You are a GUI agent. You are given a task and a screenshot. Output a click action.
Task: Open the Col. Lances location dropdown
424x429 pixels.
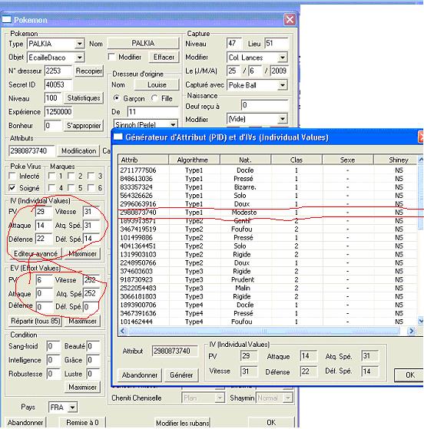point(282,58)
